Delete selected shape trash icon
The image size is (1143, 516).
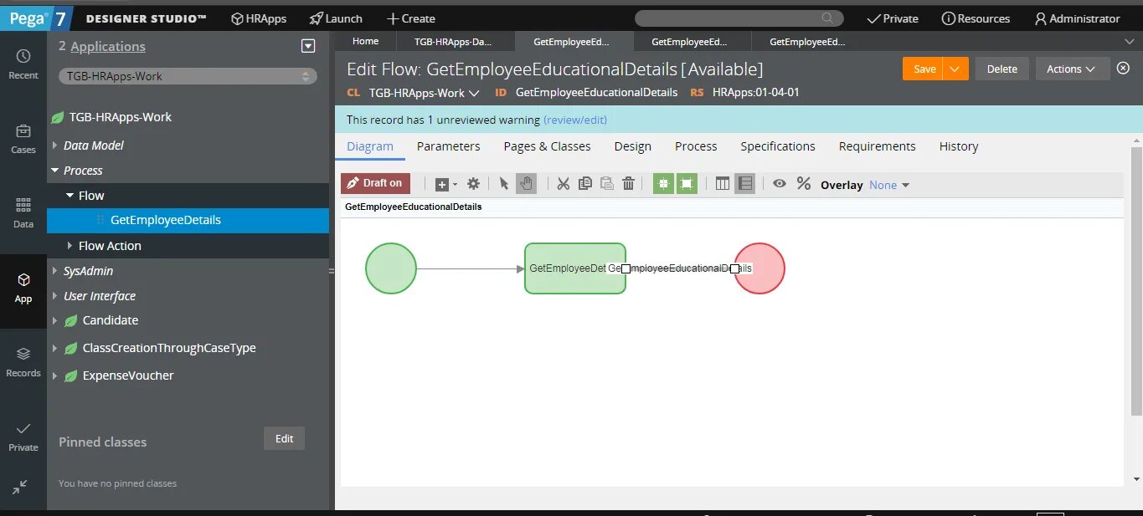coord(629,184)
